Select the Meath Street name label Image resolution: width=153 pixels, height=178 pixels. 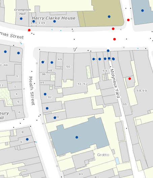click(x=32, y=91)
